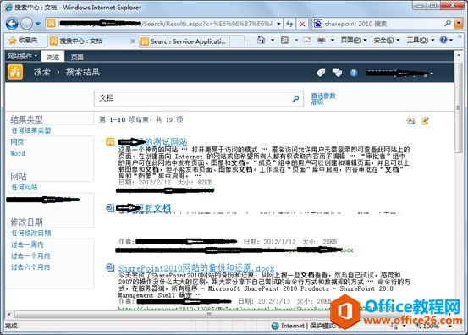This screenshot has height=335, width=468.
Task: Open the 安全(S) dropdown menu
Action: [x=387, y=40]
